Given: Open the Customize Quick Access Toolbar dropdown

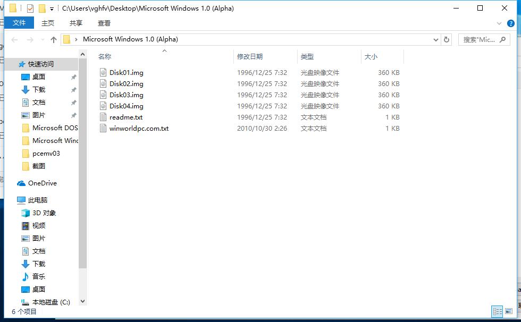Looking at the screenshot, I should tap(52, 9).
